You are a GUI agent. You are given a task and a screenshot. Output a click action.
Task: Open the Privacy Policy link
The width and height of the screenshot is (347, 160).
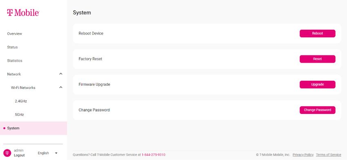point(303,155)
